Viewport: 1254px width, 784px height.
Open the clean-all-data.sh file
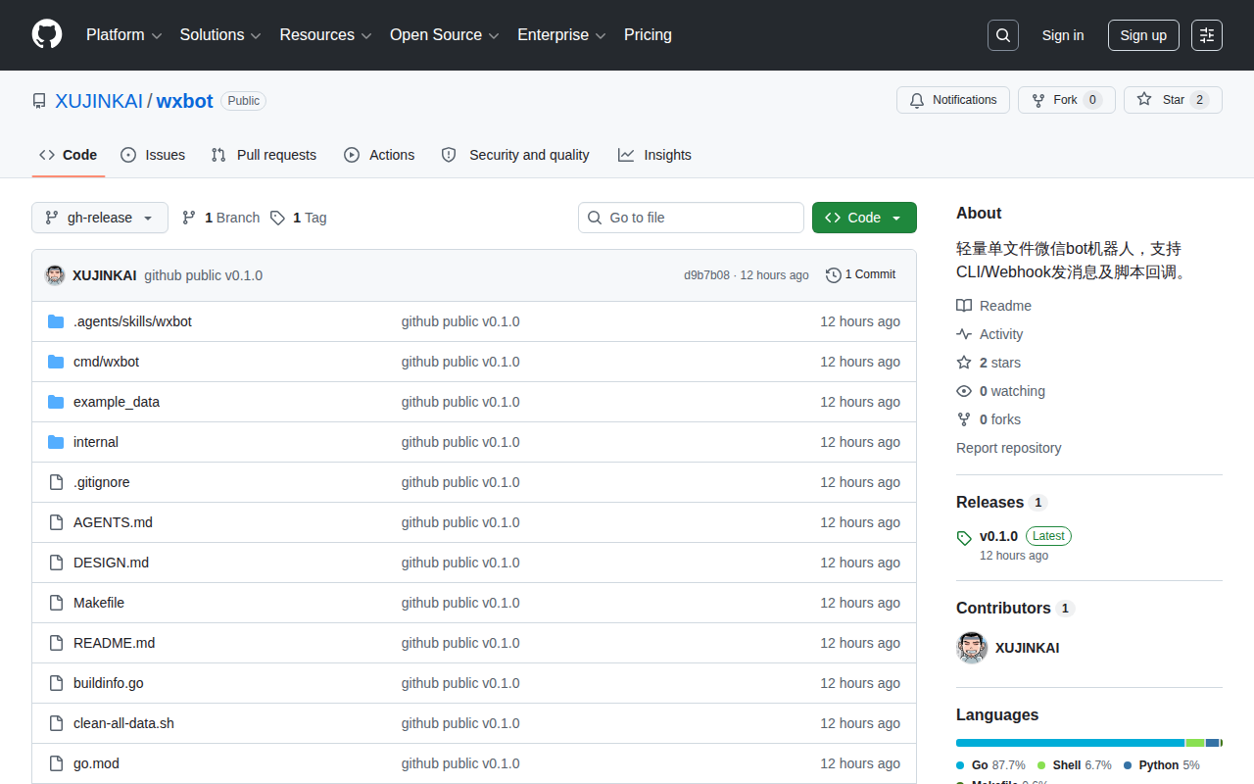click(x=123, y=723)
